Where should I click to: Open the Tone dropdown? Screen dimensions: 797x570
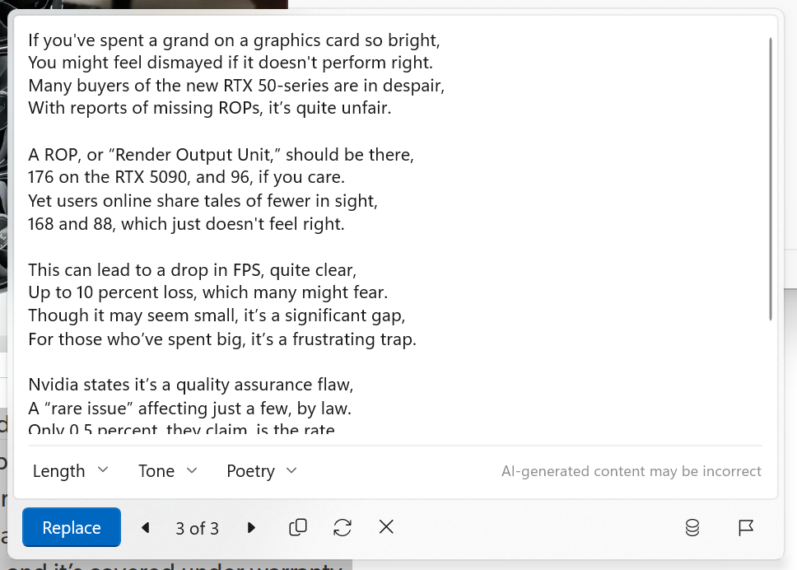coord(167,470)
